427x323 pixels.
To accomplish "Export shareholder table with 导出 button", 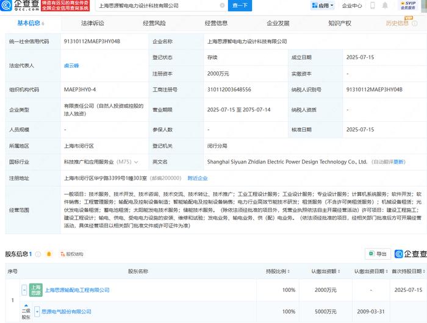I will [378, 254].
